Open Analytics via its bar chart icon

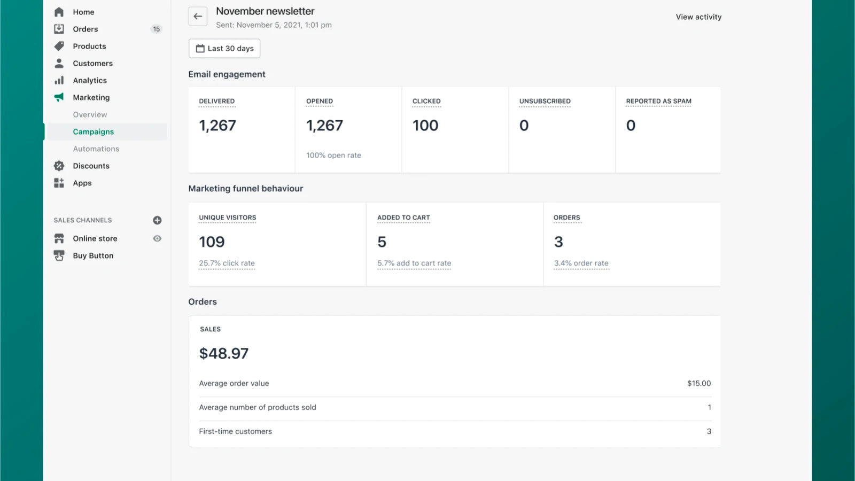point(59,80)
